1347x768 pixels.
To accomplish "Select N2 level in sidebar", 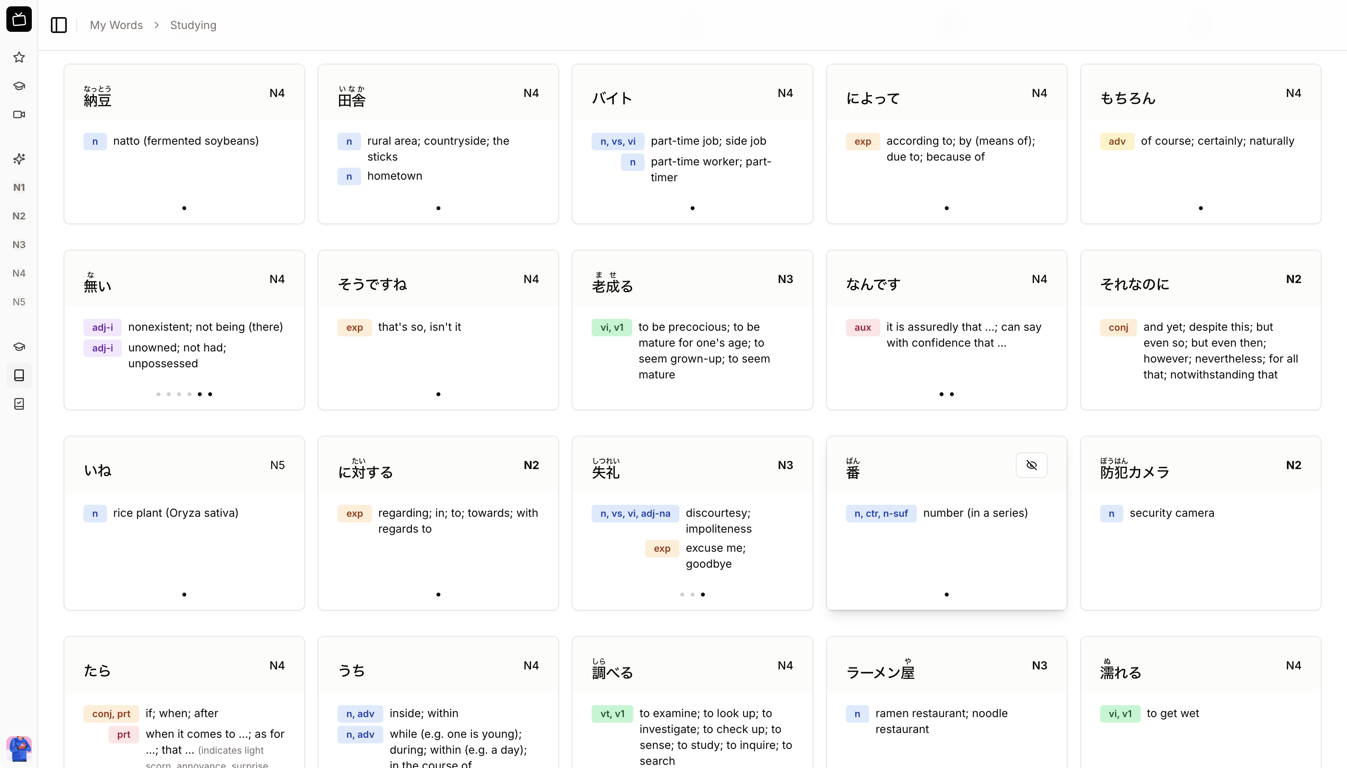I will [x=19, y=216].
